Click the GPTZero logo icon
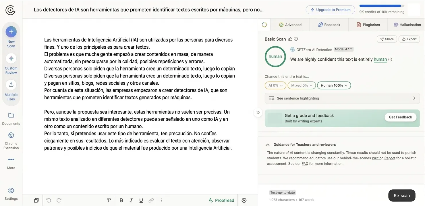 click(10, 10)
